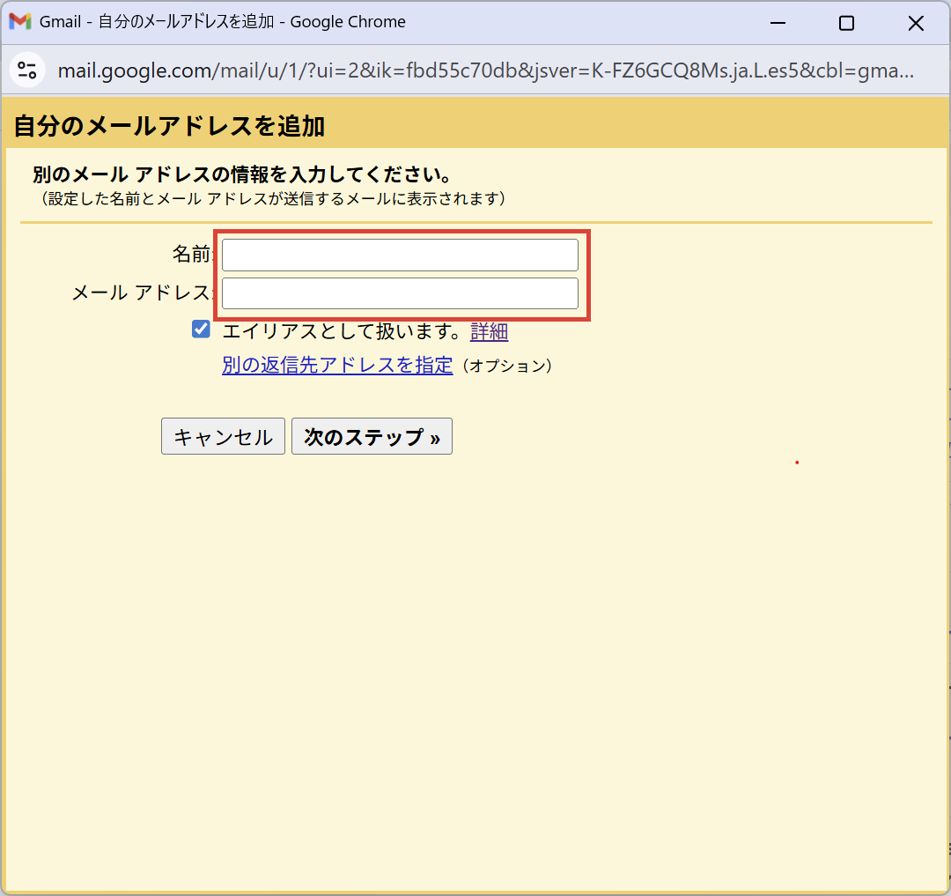This screenshot has width=951, height=896.
Task: Click the メール アドレス field label
Action: coord(142,293)
